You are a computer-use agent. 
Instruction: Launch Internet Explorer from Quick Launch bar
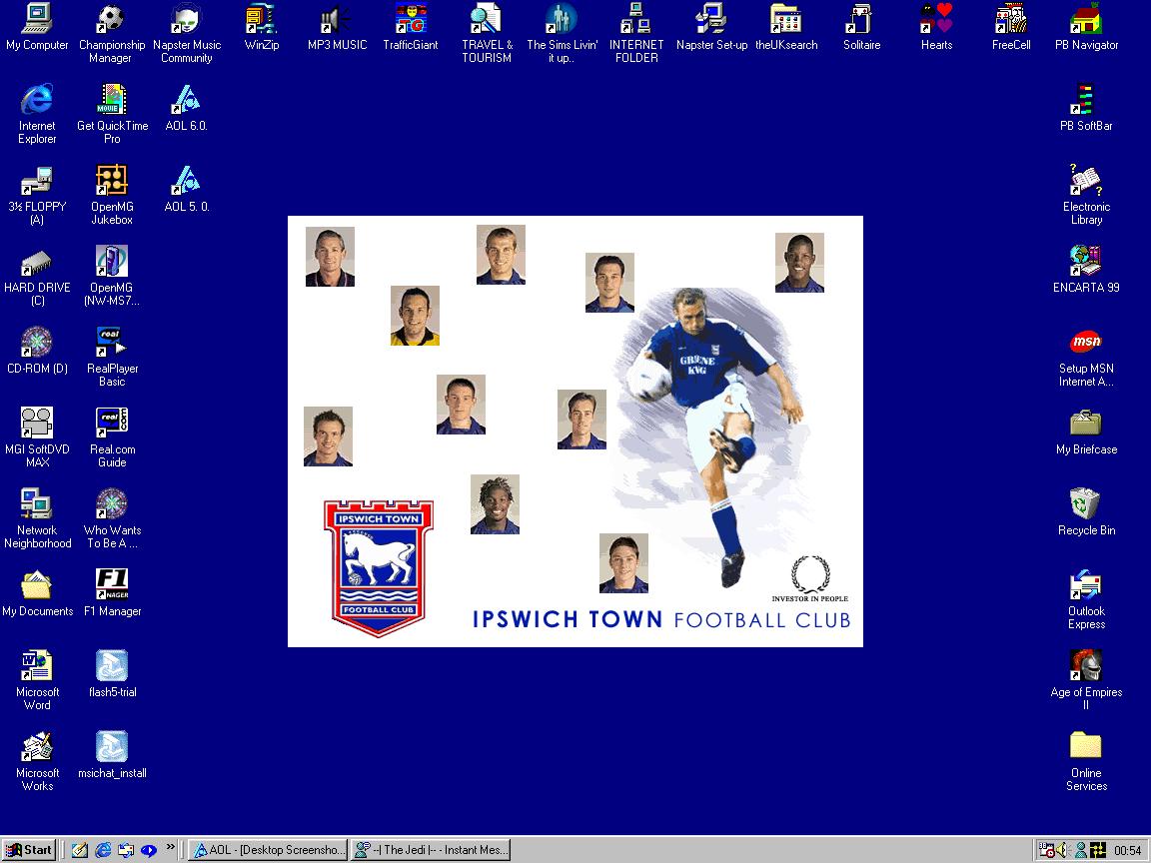click(x=103, y=850)
